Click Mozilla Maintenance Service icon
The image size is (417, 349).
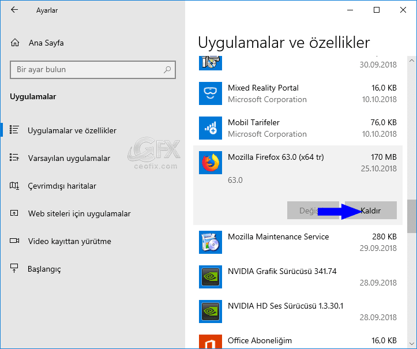click(x=211, y=242)
